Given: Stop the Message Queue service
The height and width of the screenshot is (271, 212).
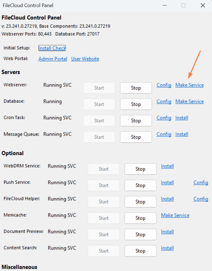Looking at the screenshot, I should point(136,137).
